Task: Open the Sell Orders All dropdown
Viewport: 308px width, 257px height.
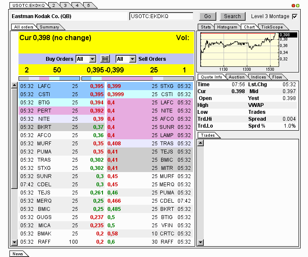Action: coord(126,59)
